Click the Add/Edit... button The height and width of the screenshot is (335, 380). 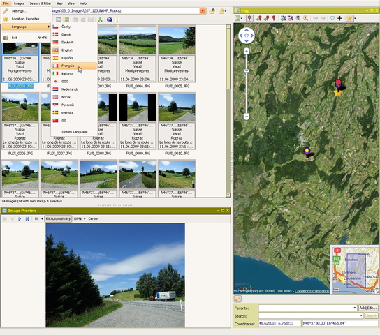point(368,308)
